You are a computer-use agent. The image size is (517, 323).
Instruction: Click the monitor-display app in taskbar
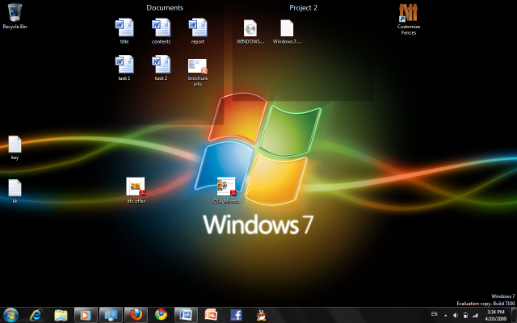pyautogui.click(x=111, y=315)
